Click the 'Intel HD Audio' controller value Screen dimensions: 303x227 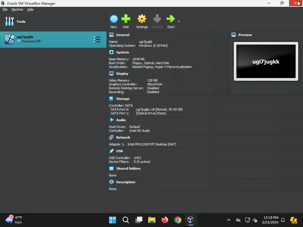coord(140,131)
